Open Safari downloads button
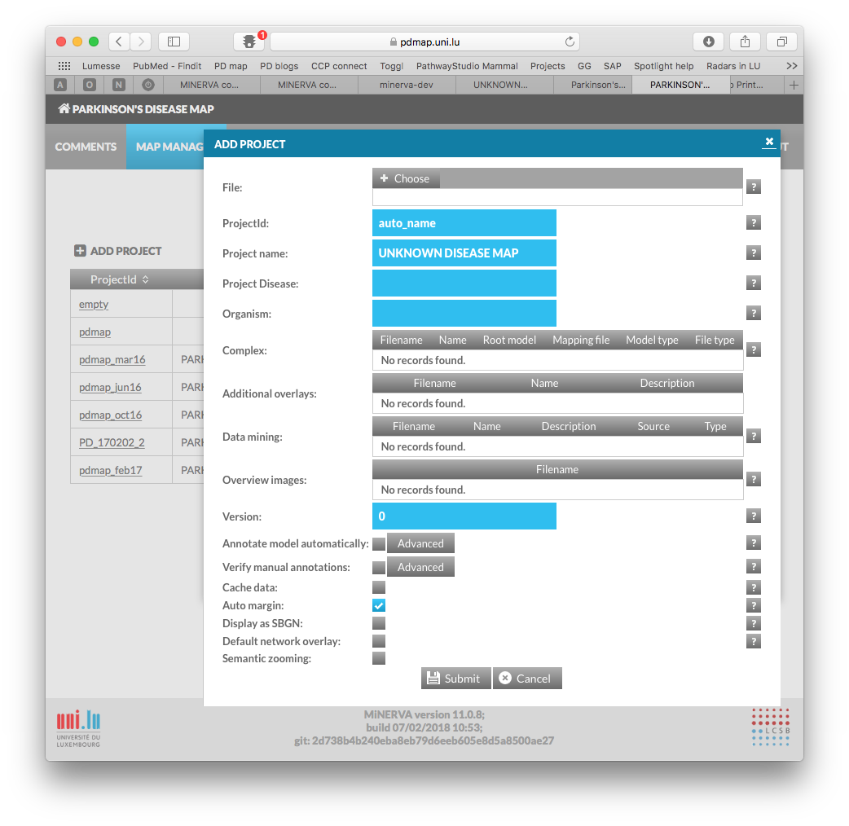This screenshot has height=826, width=849. point(708,42)
